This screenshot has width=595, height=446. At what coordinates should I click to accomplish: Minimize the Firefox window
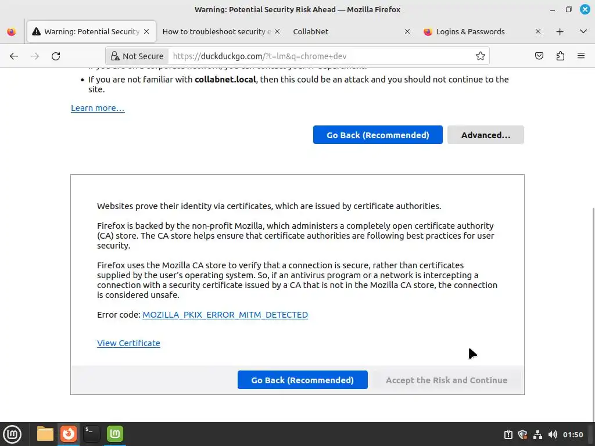(x=553, y=10)
